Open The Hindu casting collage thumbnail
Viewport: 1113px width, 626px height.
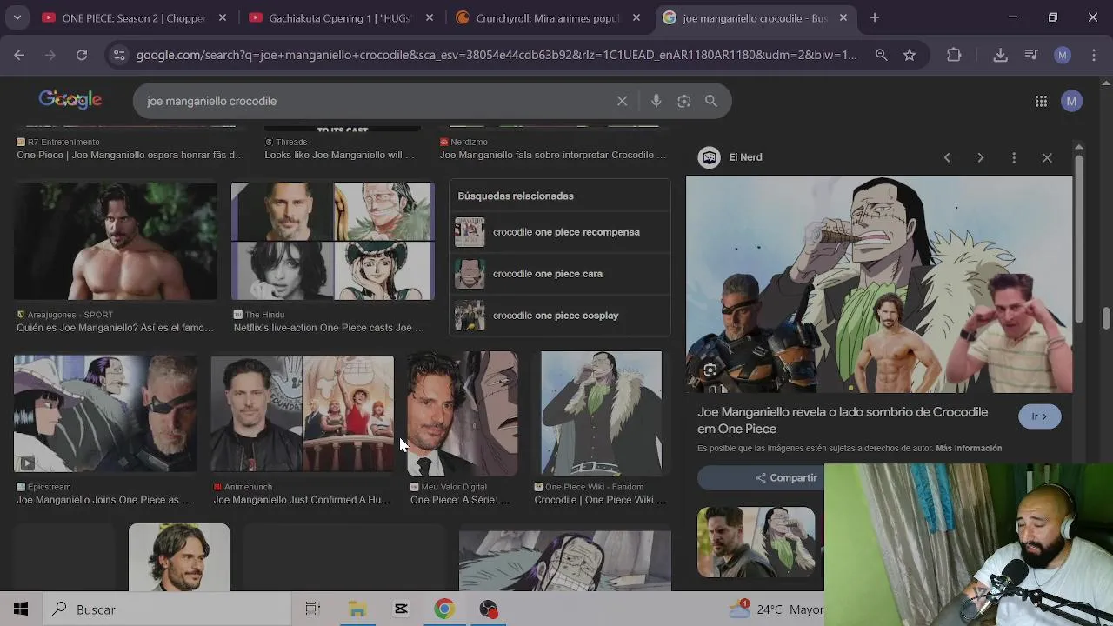(x=333, y=241)
